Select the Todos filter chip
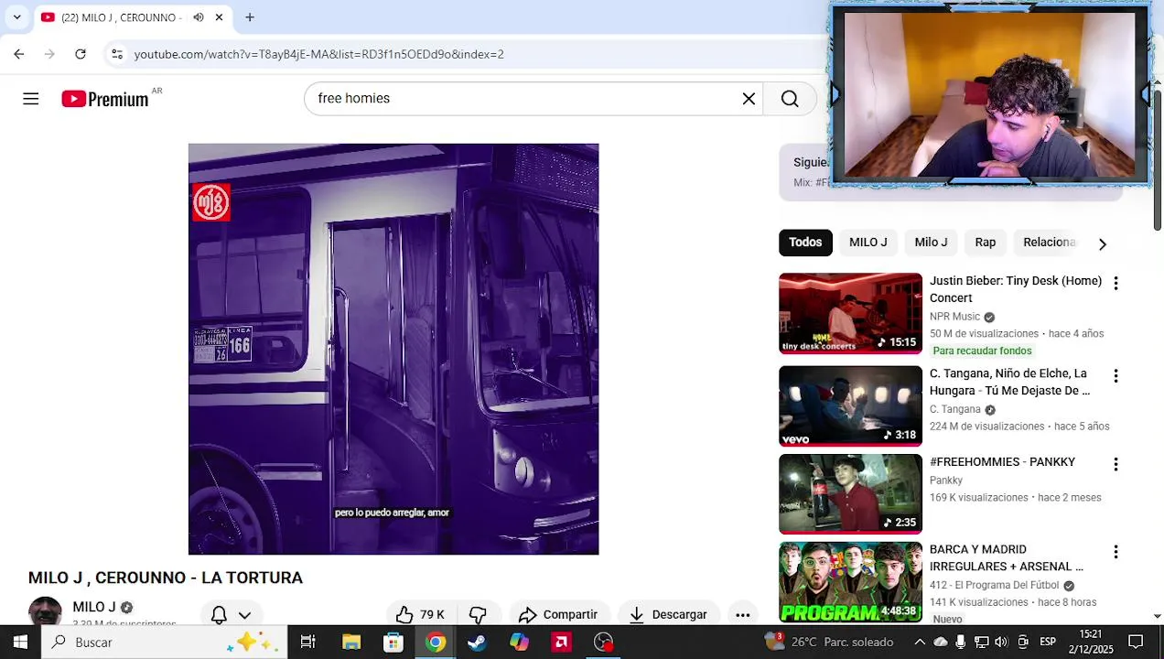The height and width of the screenshot is (659, 1164). pos(805,243)
